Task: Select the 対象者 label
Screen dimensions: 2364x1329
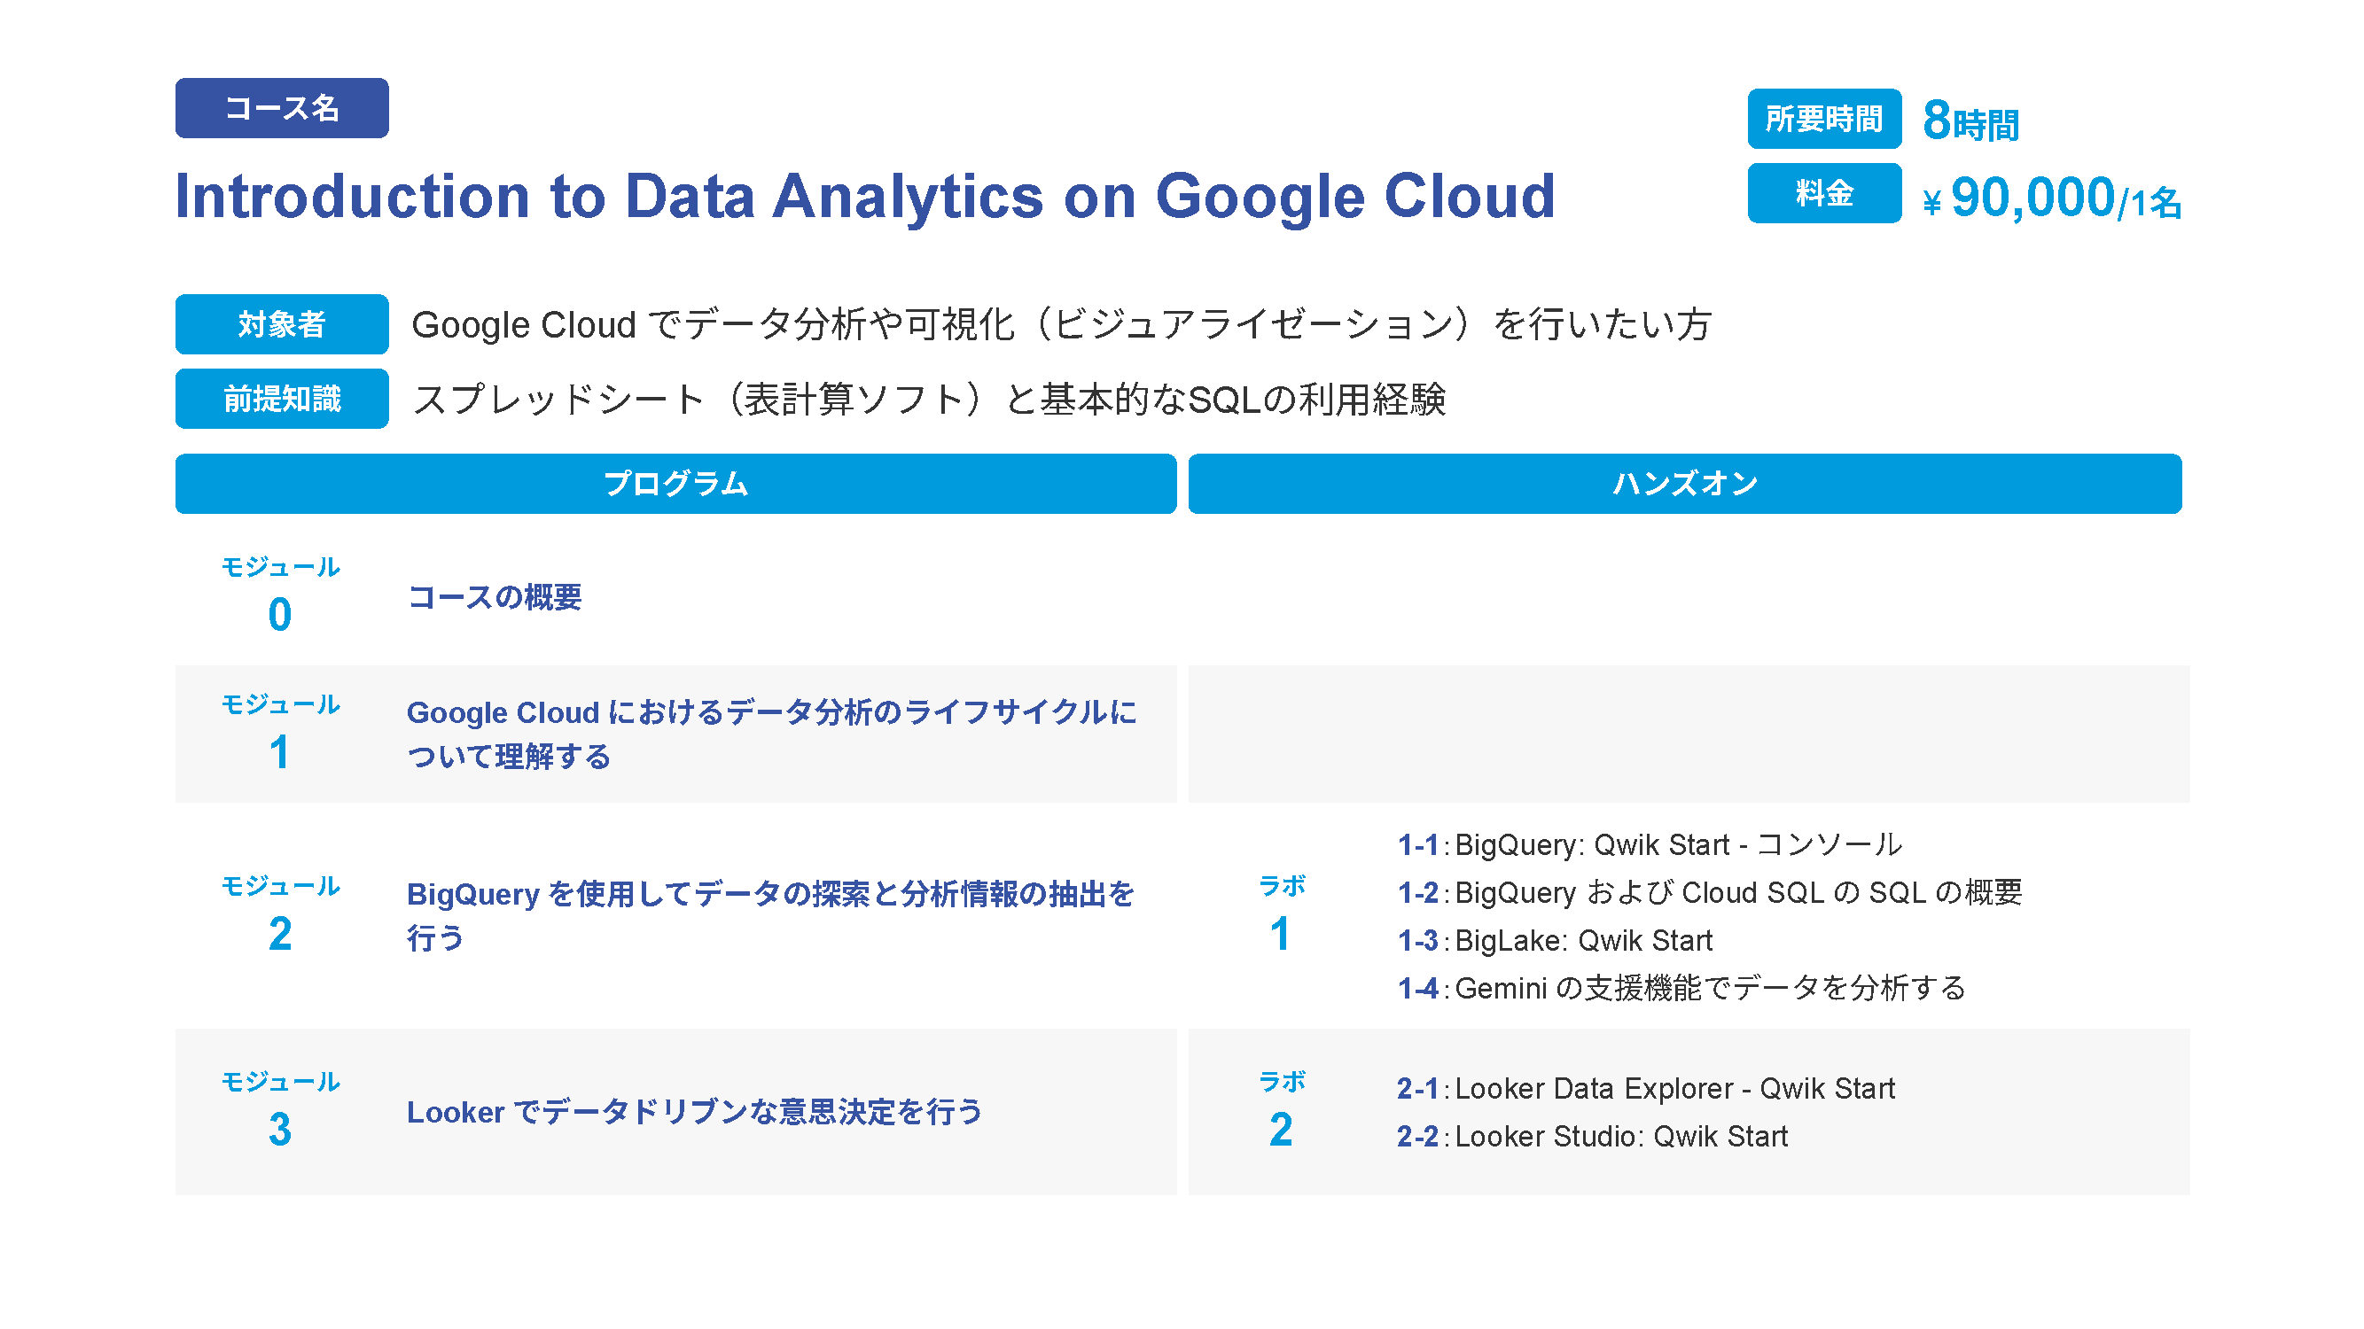Action: (282, 323)
